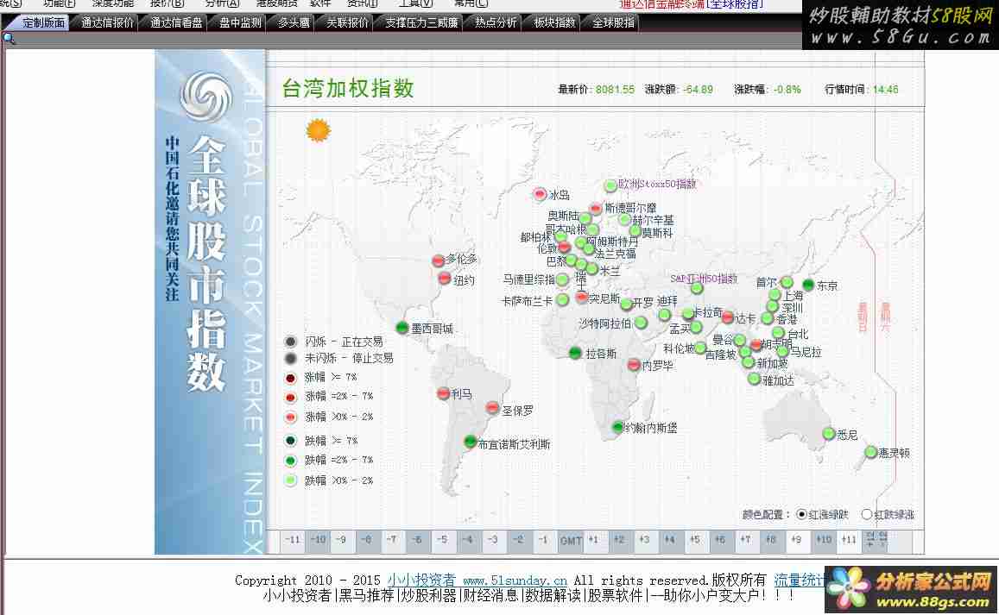Select the -5 timezone cell
The height and width of the screenshot is (615, 999).
coord(442,540)
